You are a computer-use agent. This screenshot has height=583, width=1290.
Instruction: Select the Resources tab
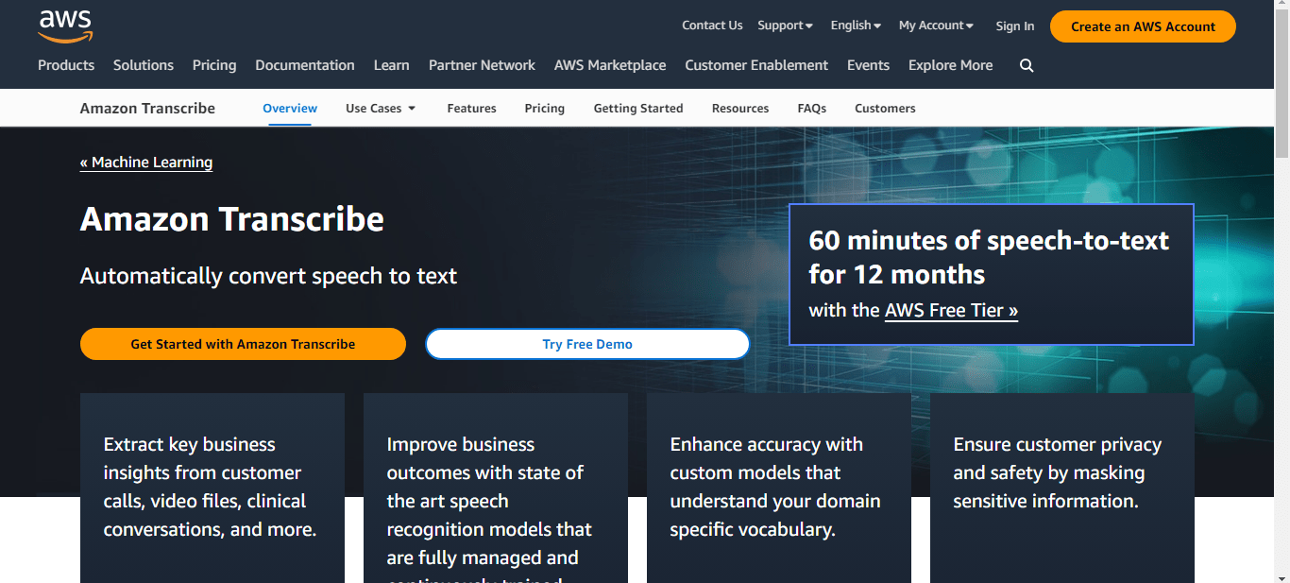[x=740, y=108]
